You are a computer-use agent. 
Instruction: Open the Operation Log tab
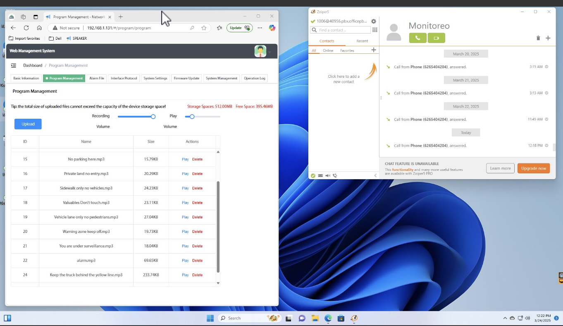click(255, 78)
